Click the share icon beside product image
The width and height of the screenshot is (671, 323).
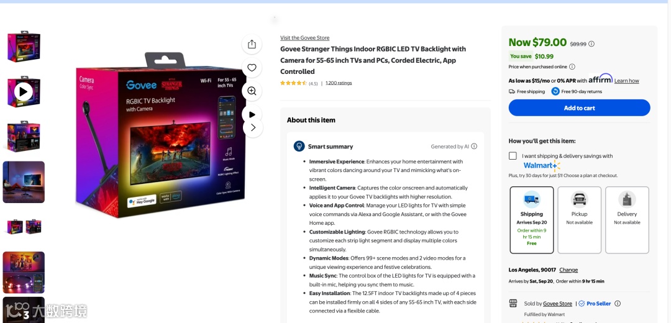(252, 45)
